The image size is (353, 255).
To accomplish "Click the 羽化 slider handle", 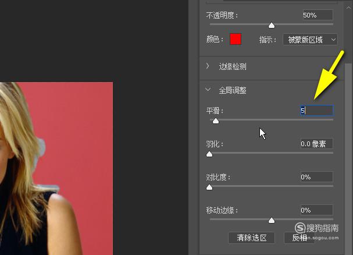I will 209,154.
